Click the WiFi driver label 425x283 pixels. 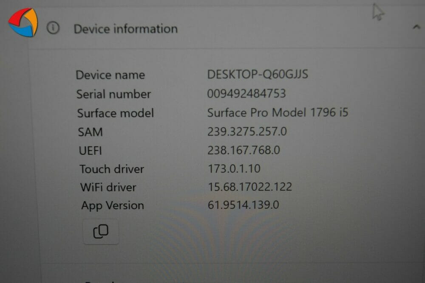coord(108,187)
